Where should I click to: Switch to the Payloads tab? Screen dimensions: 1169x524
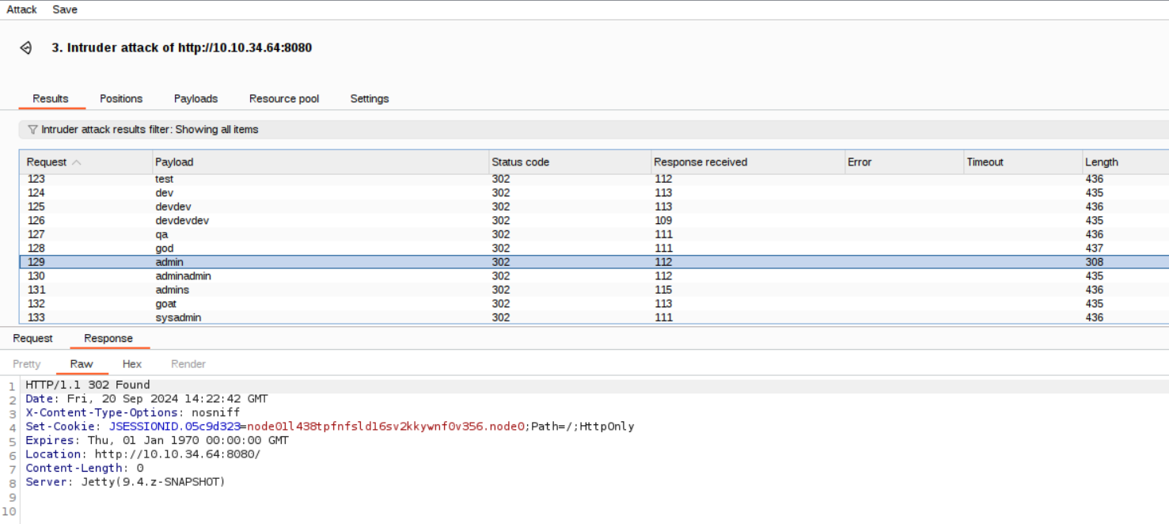pos(195,99)
